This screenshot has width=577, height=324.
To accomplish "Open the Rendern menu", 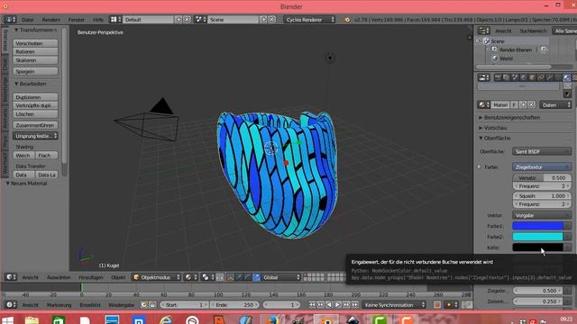I will pyautogui.click(x=50, y=20).
